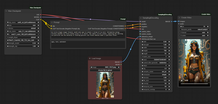The width and height of the screenshot is (218, 104).
Task: Click the CLIP output port on Wan Checkpoint
Action: pos(41,20)
